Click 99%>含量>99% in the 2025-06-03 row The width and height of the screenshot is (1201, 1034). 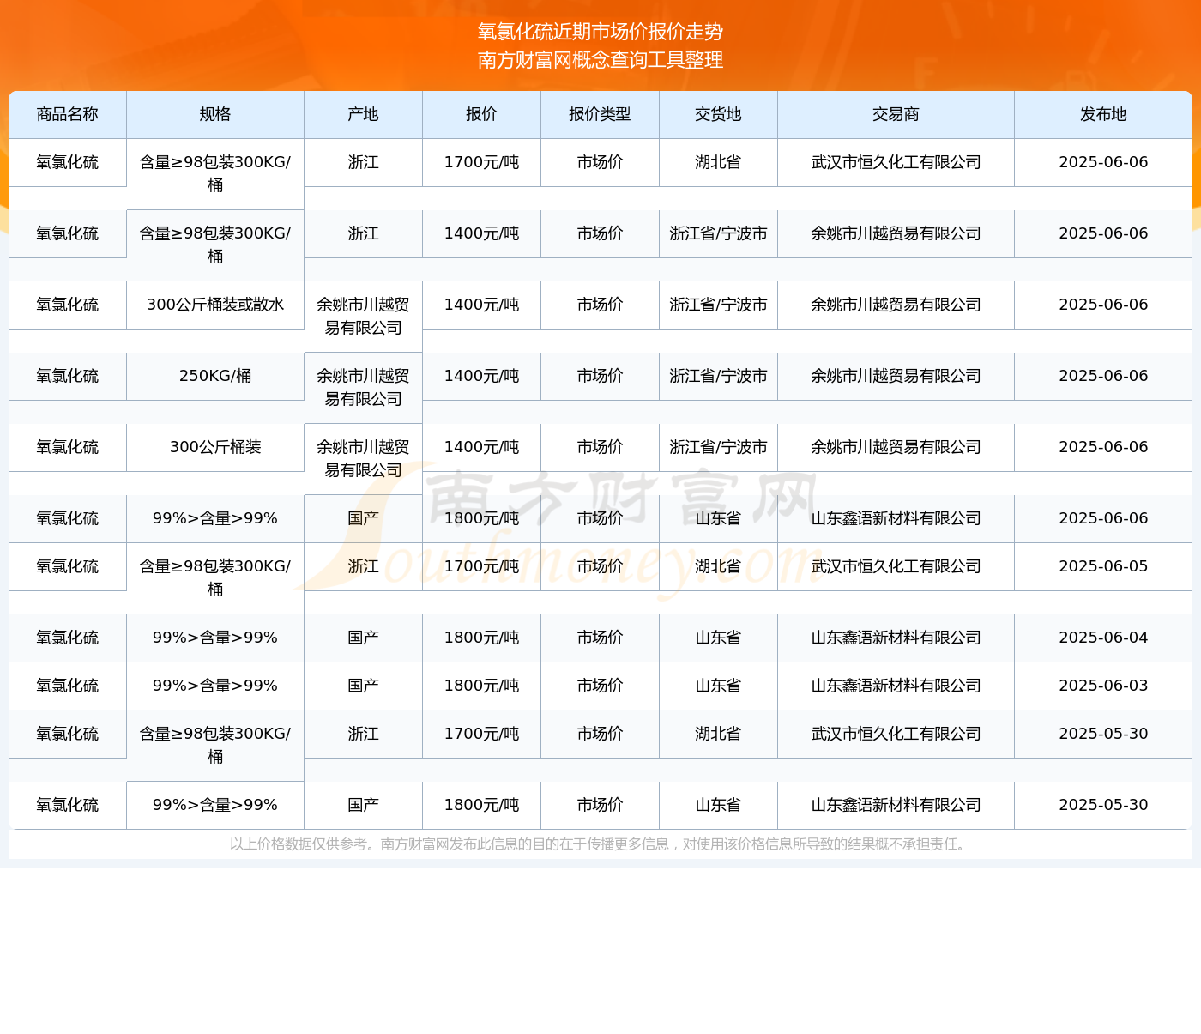pos(215,686)
